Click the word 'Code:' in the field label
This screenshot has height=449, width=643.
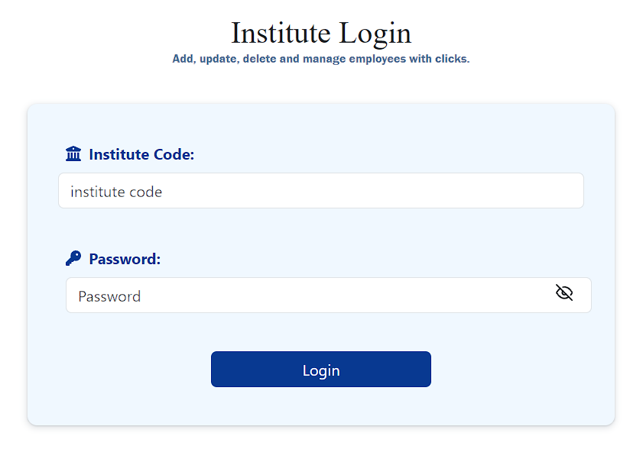point(174,154)
